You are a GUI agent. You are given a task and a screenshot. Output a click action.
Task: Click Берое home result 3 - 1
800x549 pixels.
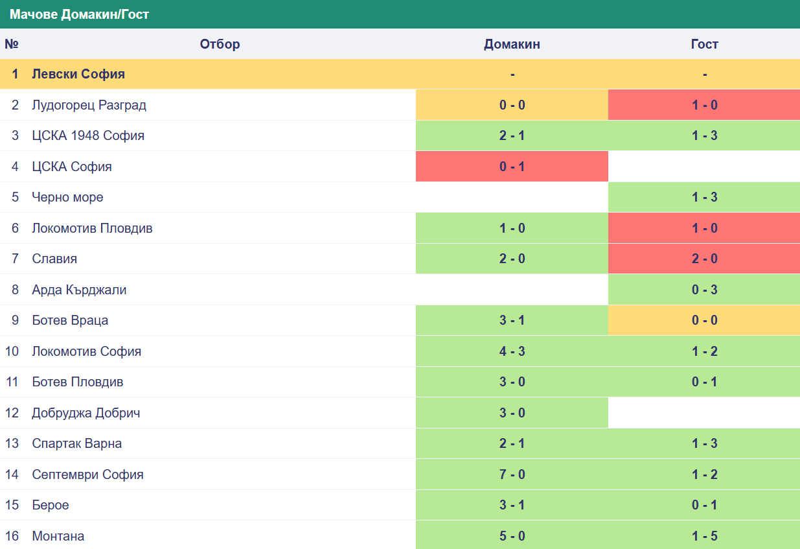(512, 505)
